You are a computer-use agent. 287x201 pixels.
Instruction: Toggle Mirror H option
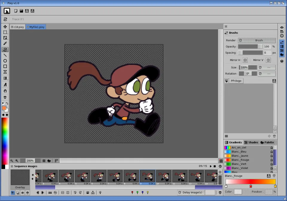[245, 60]
